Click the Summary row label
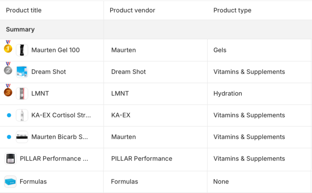Screen dimensions: 312x193 point(20,29)
